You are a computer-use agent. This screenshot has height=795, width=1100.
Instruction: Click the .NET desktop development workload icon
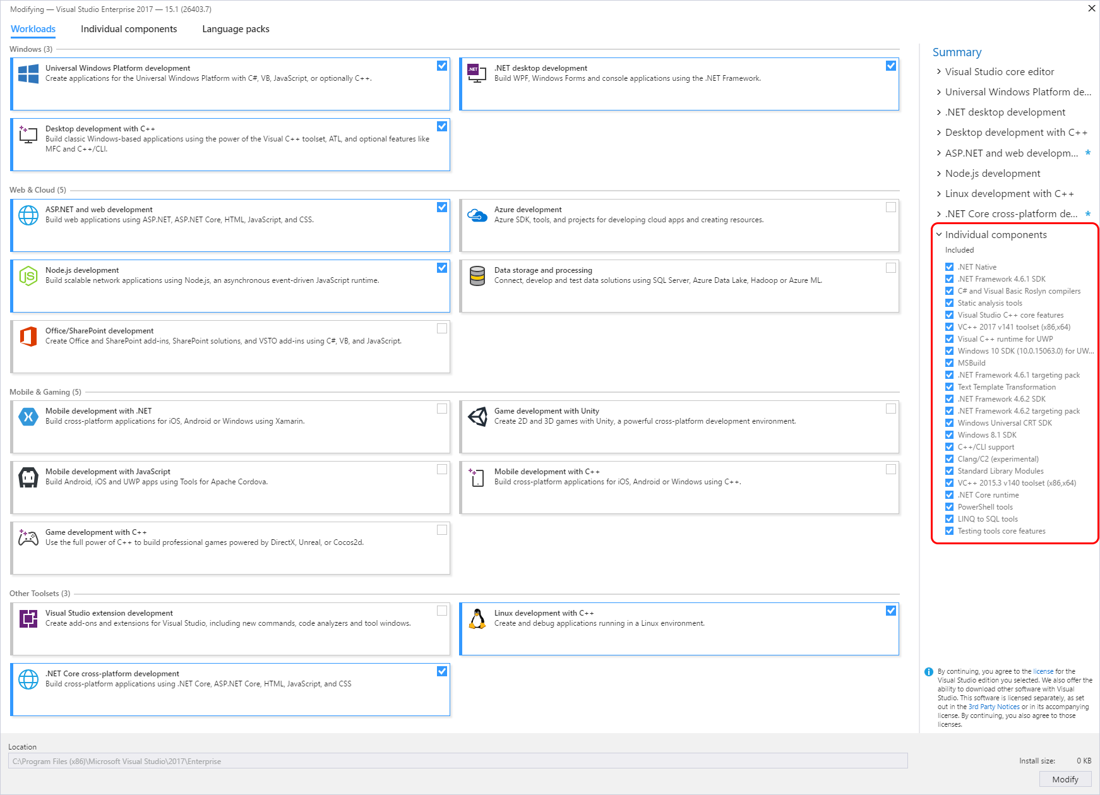click(477, 73)
